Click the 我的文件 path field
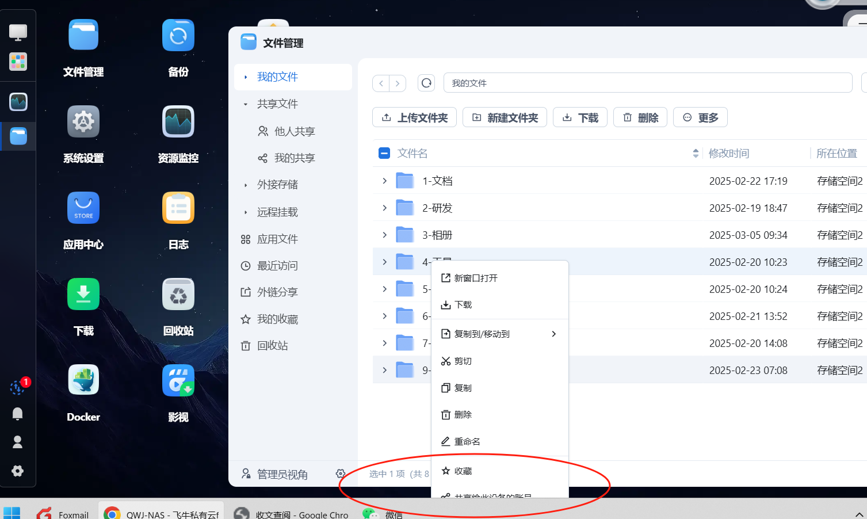The width and height of the screenshot is (867, 519). click(648, 83)
